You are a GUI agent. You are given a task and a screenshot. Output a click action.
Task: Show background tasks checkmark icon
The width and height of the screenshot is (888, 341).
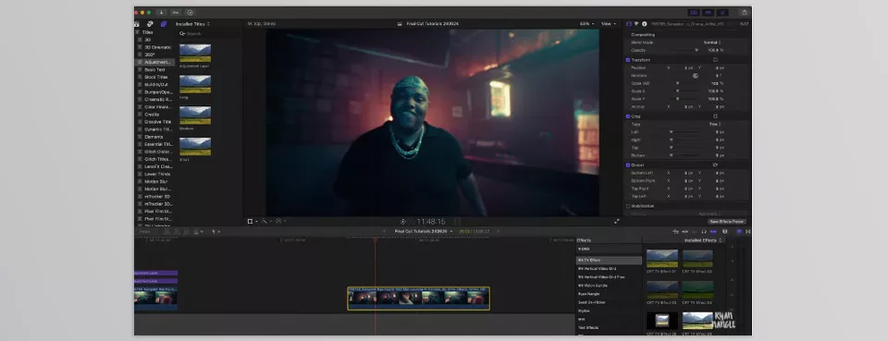tap(190, 12)
